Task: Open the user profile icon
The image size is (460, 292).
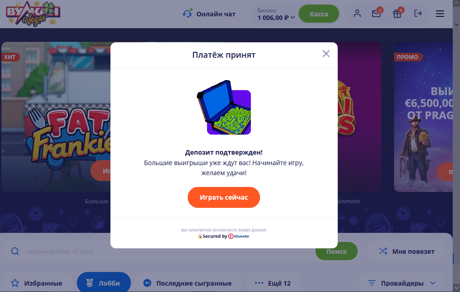Action: point(357,14)
